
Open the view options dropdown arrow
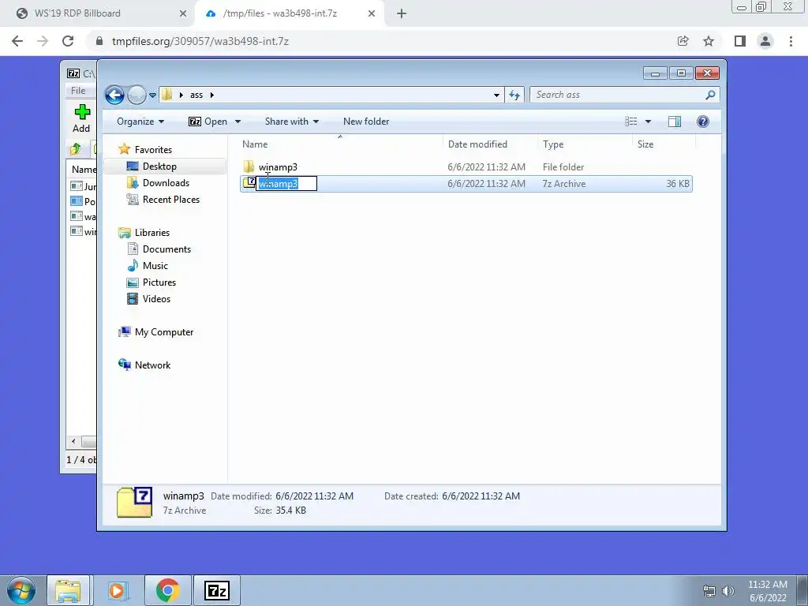pos(649,122)
